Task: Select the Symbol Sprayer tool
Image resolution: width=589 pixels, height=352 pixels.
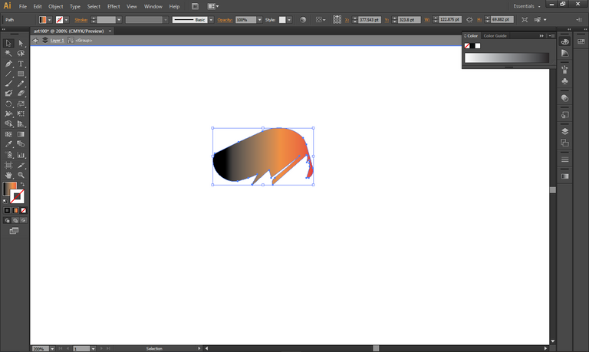Action: tap(8, 155)
